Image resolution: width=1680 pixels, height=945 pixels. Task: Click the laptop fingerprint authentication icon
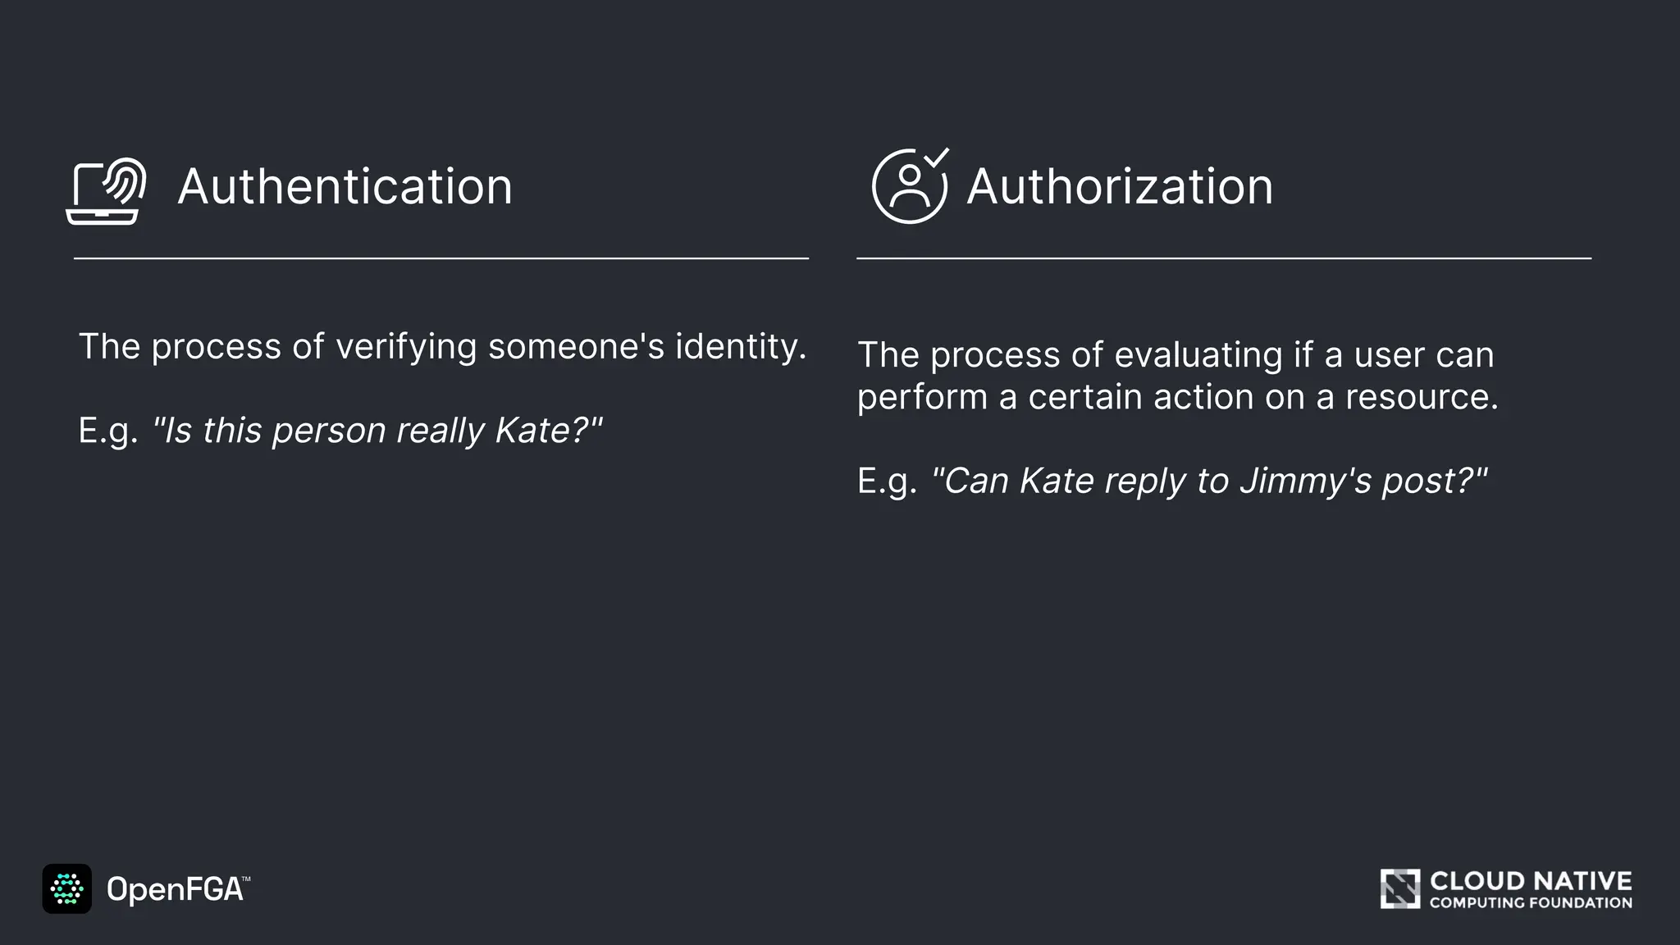[x=105, y=192]
